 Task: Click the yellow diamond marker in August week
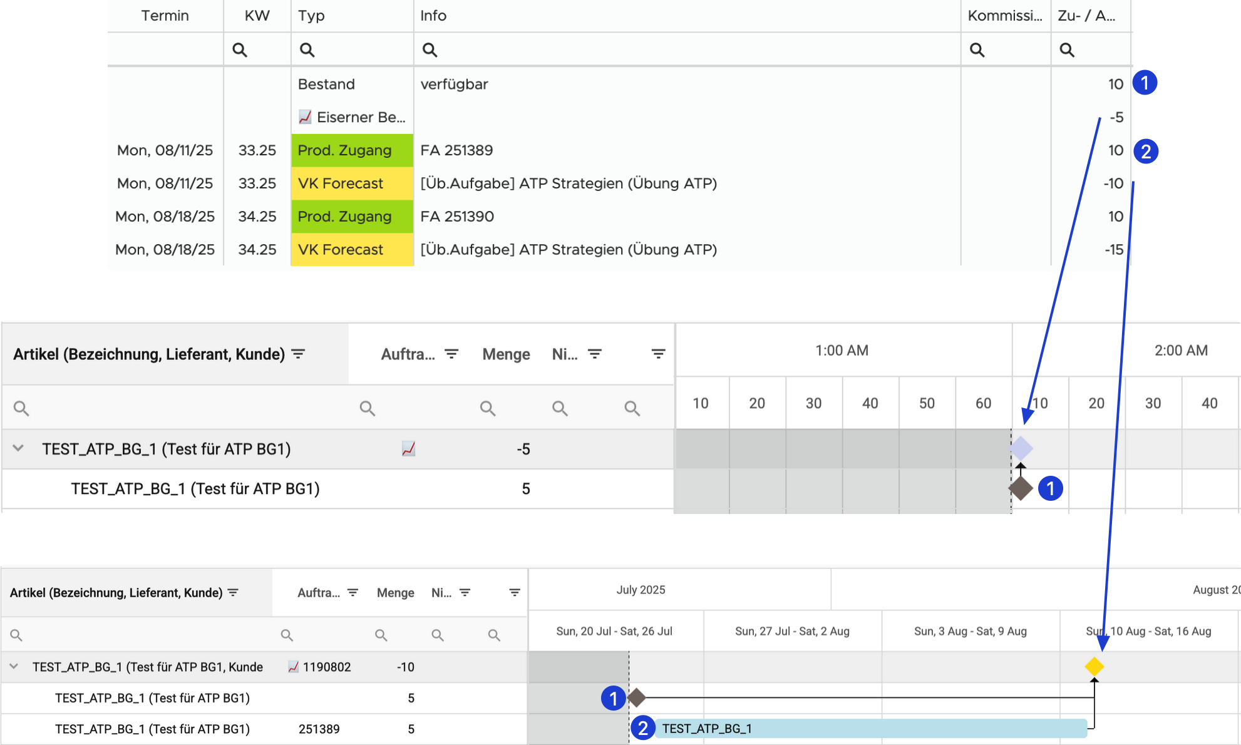pyautogui.click(x=1094, y=667)
